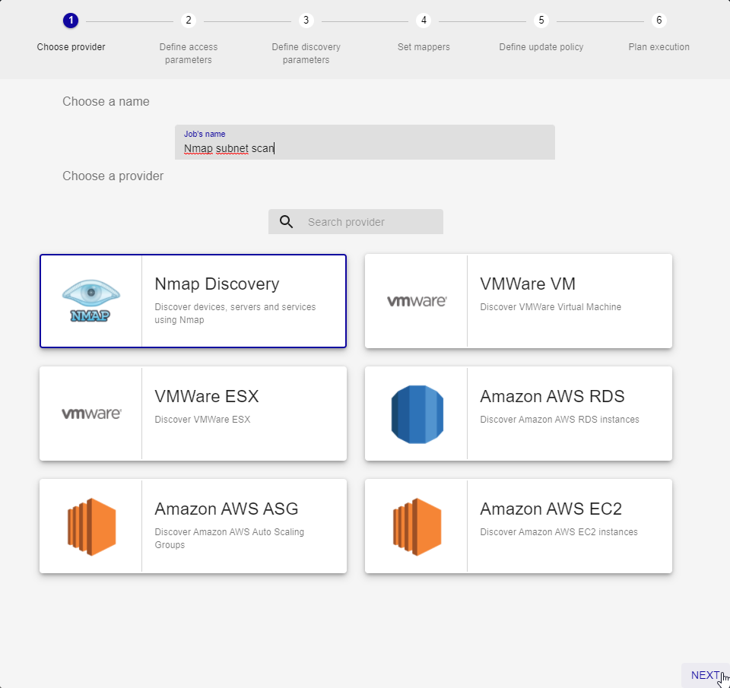Select the Amazon AWS EC2 title
Screen dimensions: 730x688
point(551,509)
